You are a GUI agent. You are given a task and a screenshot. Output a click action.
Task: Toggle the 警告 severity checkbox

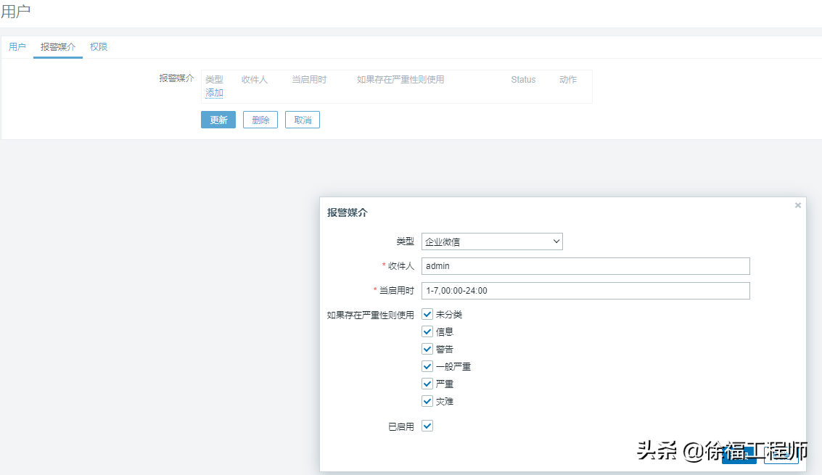click(427, 349)
